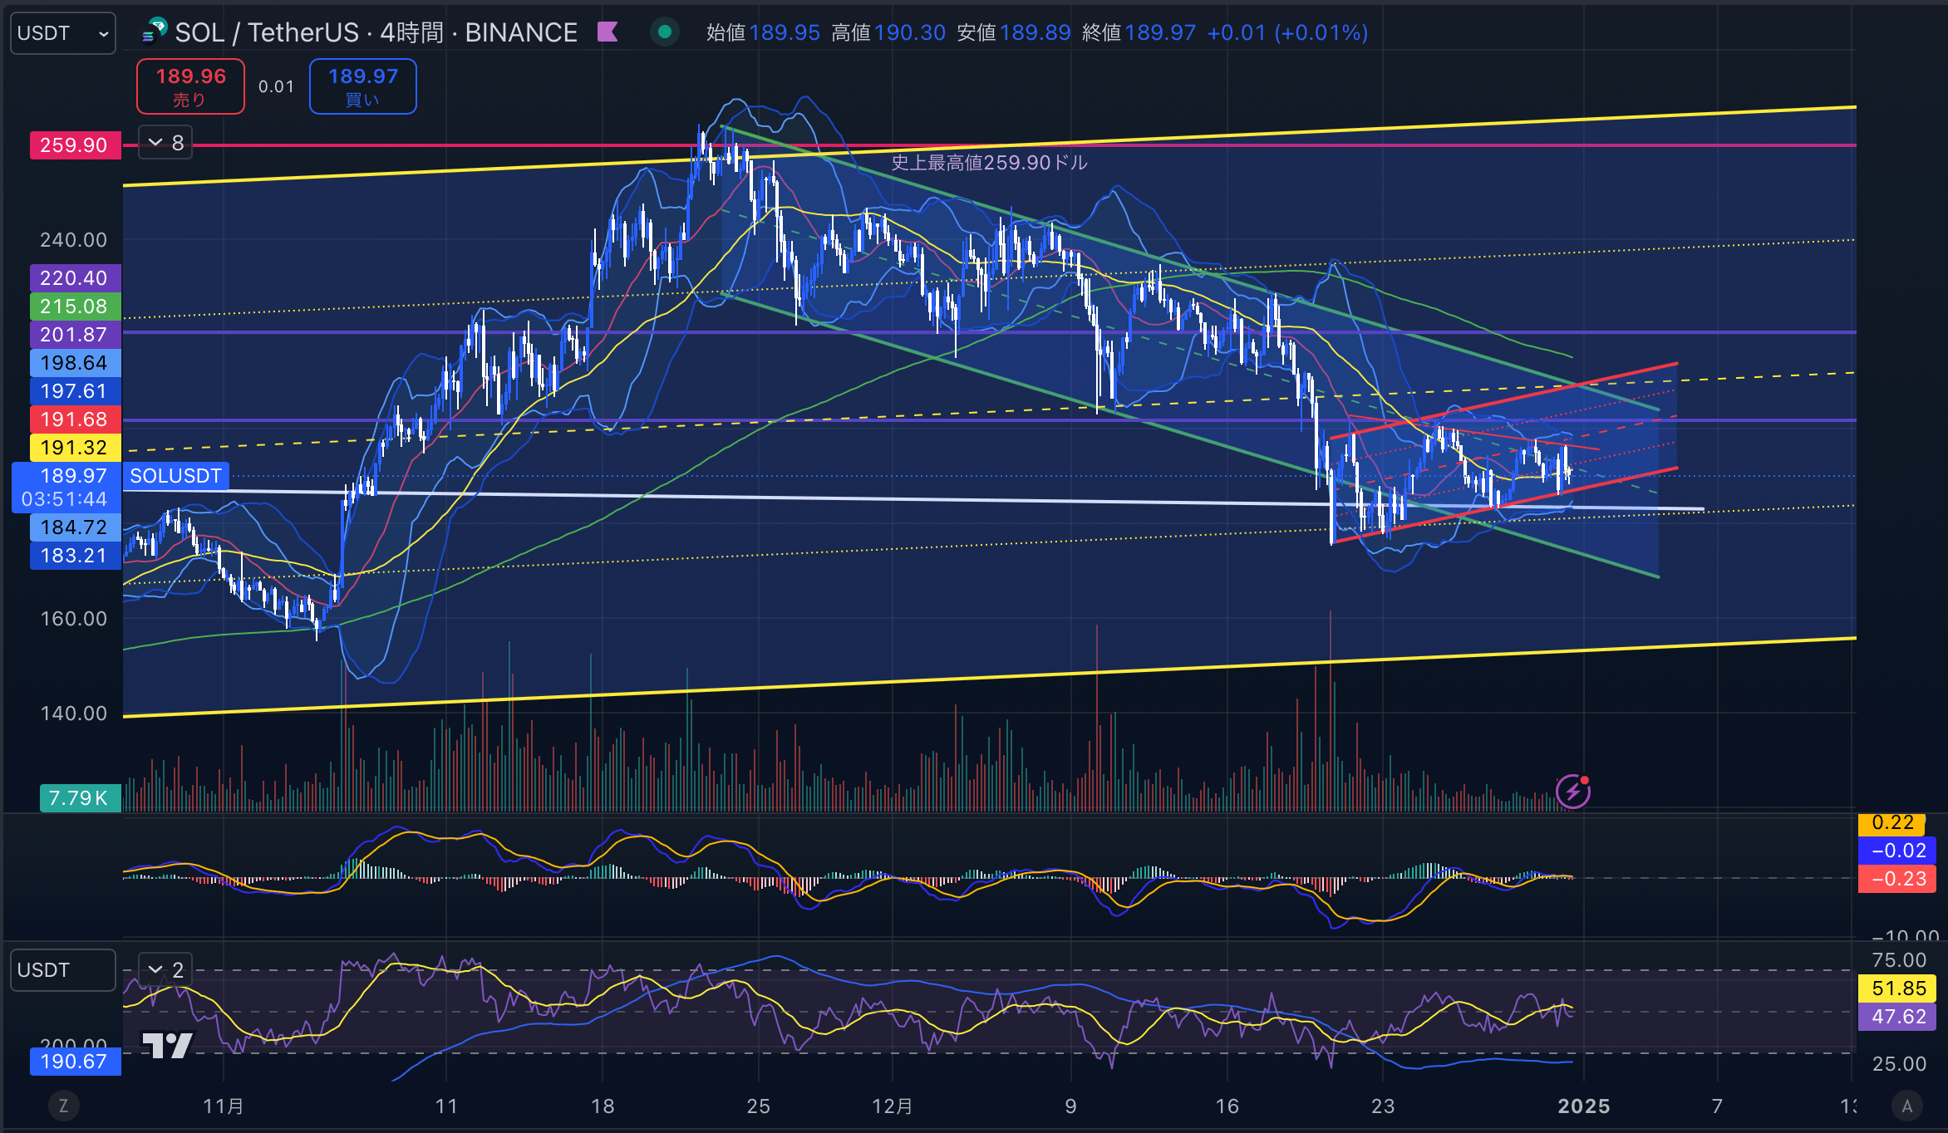Click the 259.90 price label
The image size is (1948, 1133).
(x=75, y=145)
